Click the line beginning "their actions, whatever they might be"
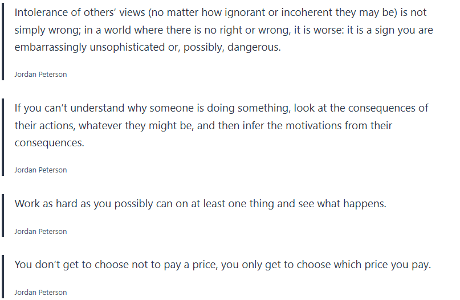Viewport: 460px width, 300px height. click(203, 125)
